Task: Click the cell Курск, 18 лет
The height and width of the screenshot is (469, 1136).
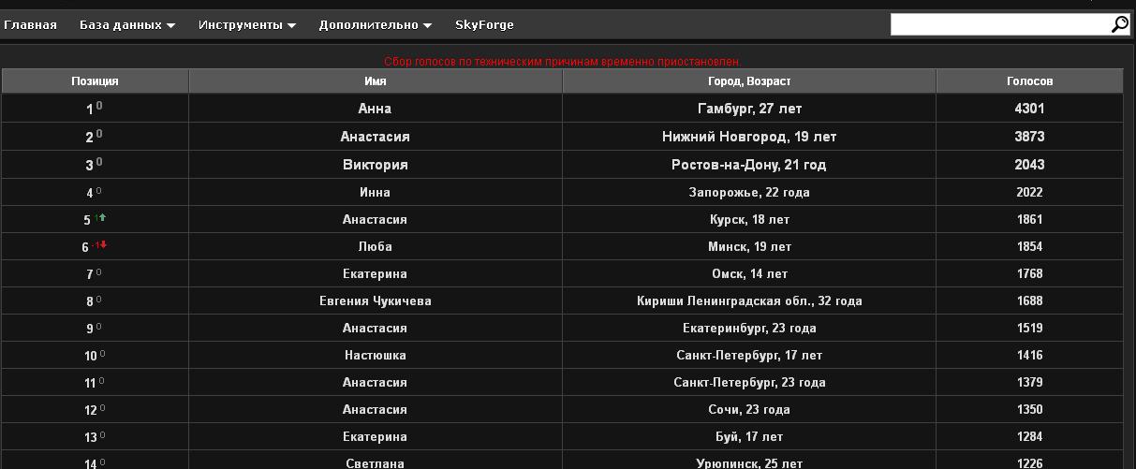Action: [749, 219]
